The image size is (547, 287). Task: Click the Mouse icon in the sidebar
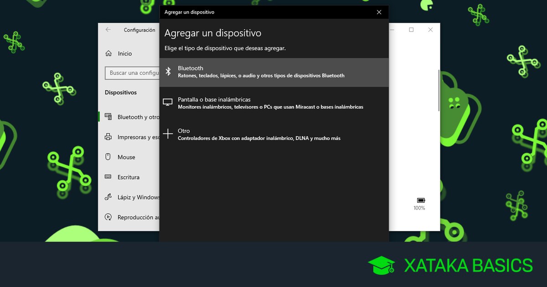pos(108,157)
